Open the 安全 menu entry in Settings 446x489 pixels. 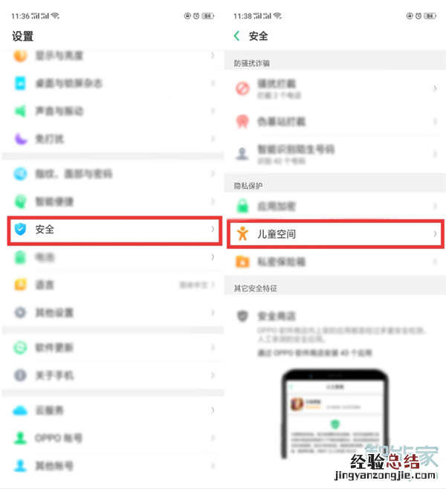pos(114,230)
